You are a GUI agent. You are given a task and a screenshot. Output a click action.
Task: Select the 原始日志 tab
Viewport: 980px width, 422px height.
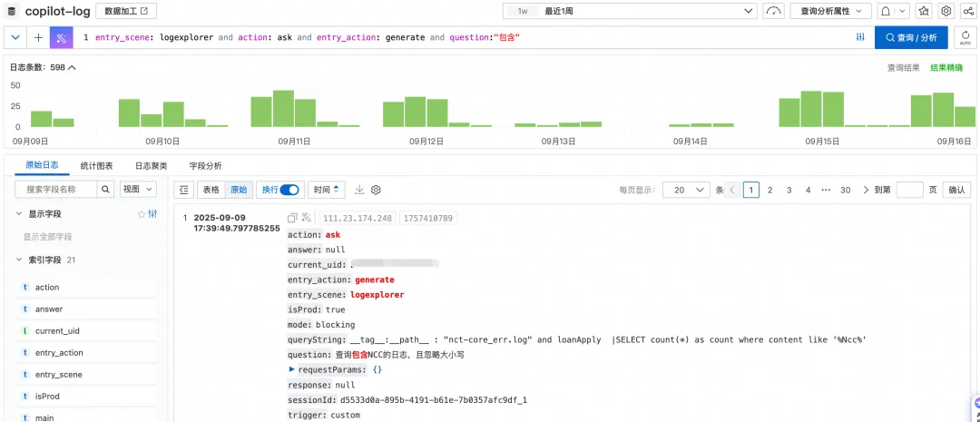point(43,165)
